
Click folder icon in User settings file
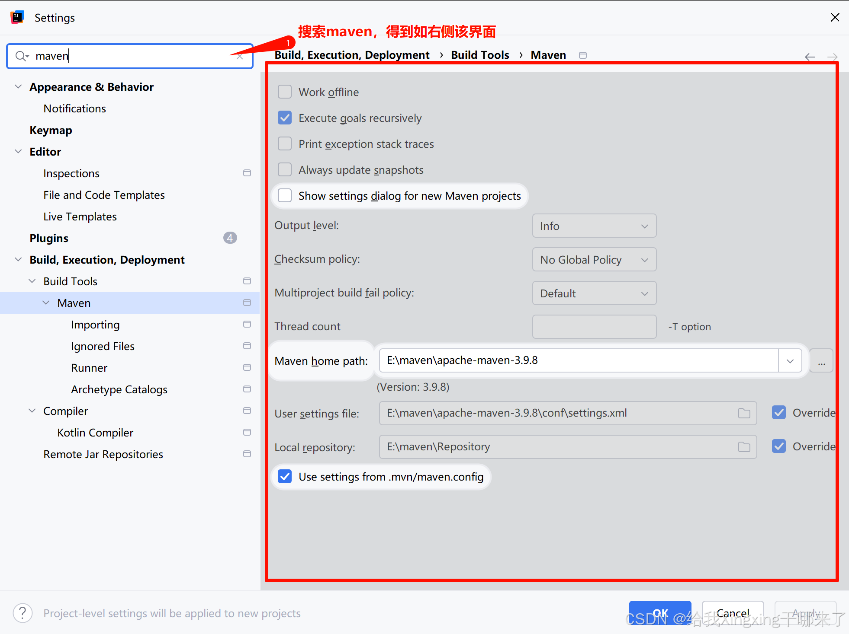tap(744, 413)
